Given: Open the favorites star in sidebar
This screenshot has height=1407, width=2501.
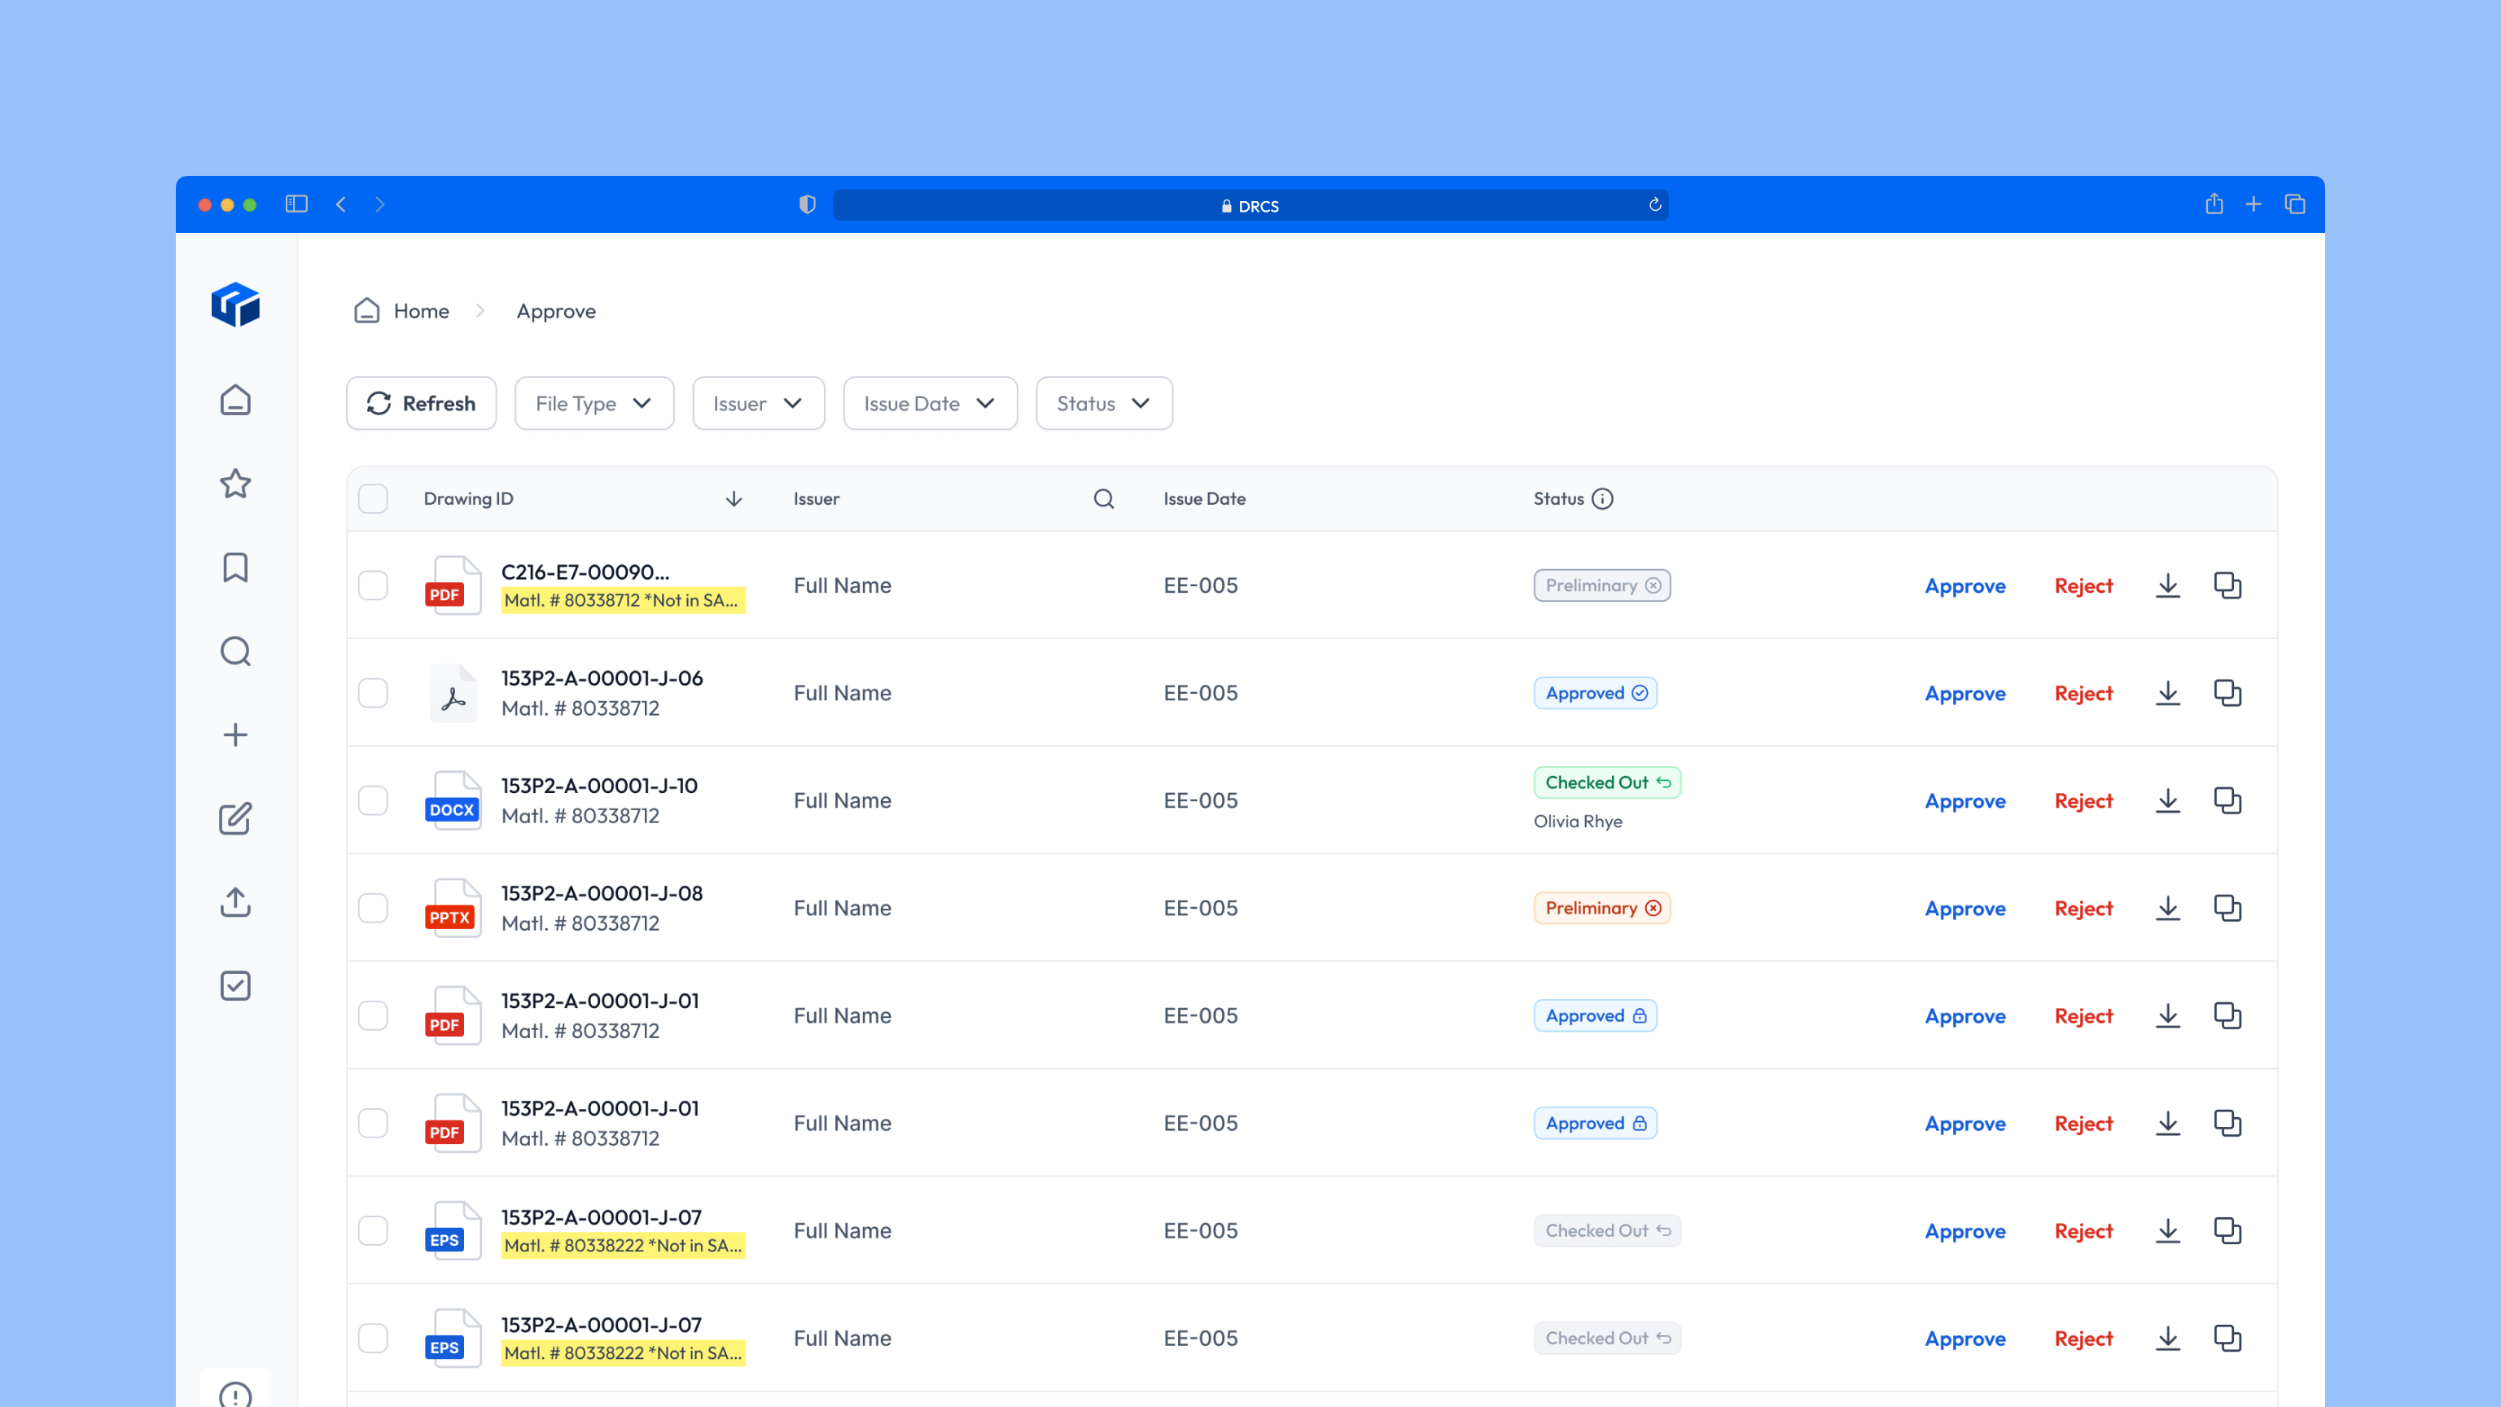Looking at the screenshot, I should [x=235, y=484].
